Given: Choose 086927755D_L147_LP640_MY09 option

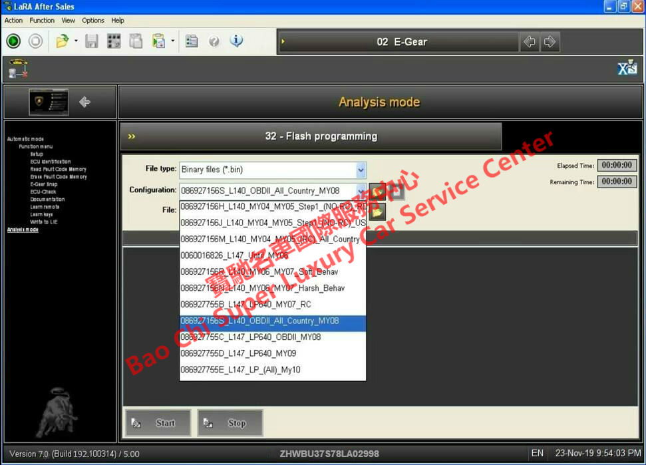Looking at the screenshot, I should click(273, 353).
